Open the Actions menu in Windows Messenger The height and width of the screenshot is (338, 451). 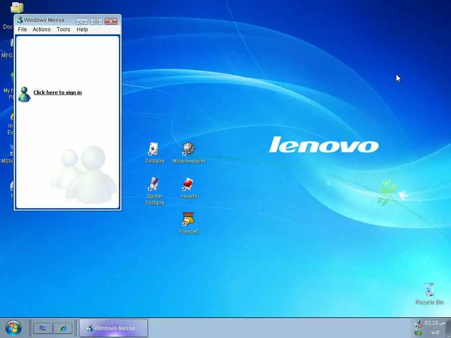point(41,29)
